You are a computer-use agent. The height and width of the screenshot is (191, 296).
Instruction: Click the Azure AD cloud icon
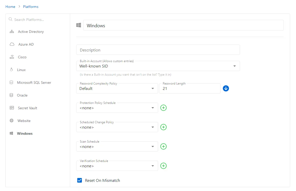pos(12,44)
